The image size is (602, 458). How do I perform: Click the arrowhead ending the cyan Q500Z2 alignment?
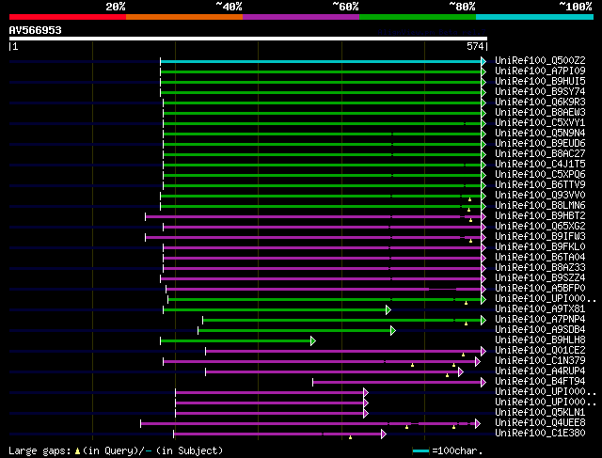pos(483,61)
